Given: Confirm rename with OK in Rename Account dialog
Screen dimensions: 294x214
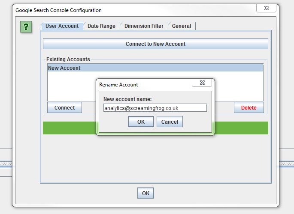Looking at the screenshot, I should 141,122.
